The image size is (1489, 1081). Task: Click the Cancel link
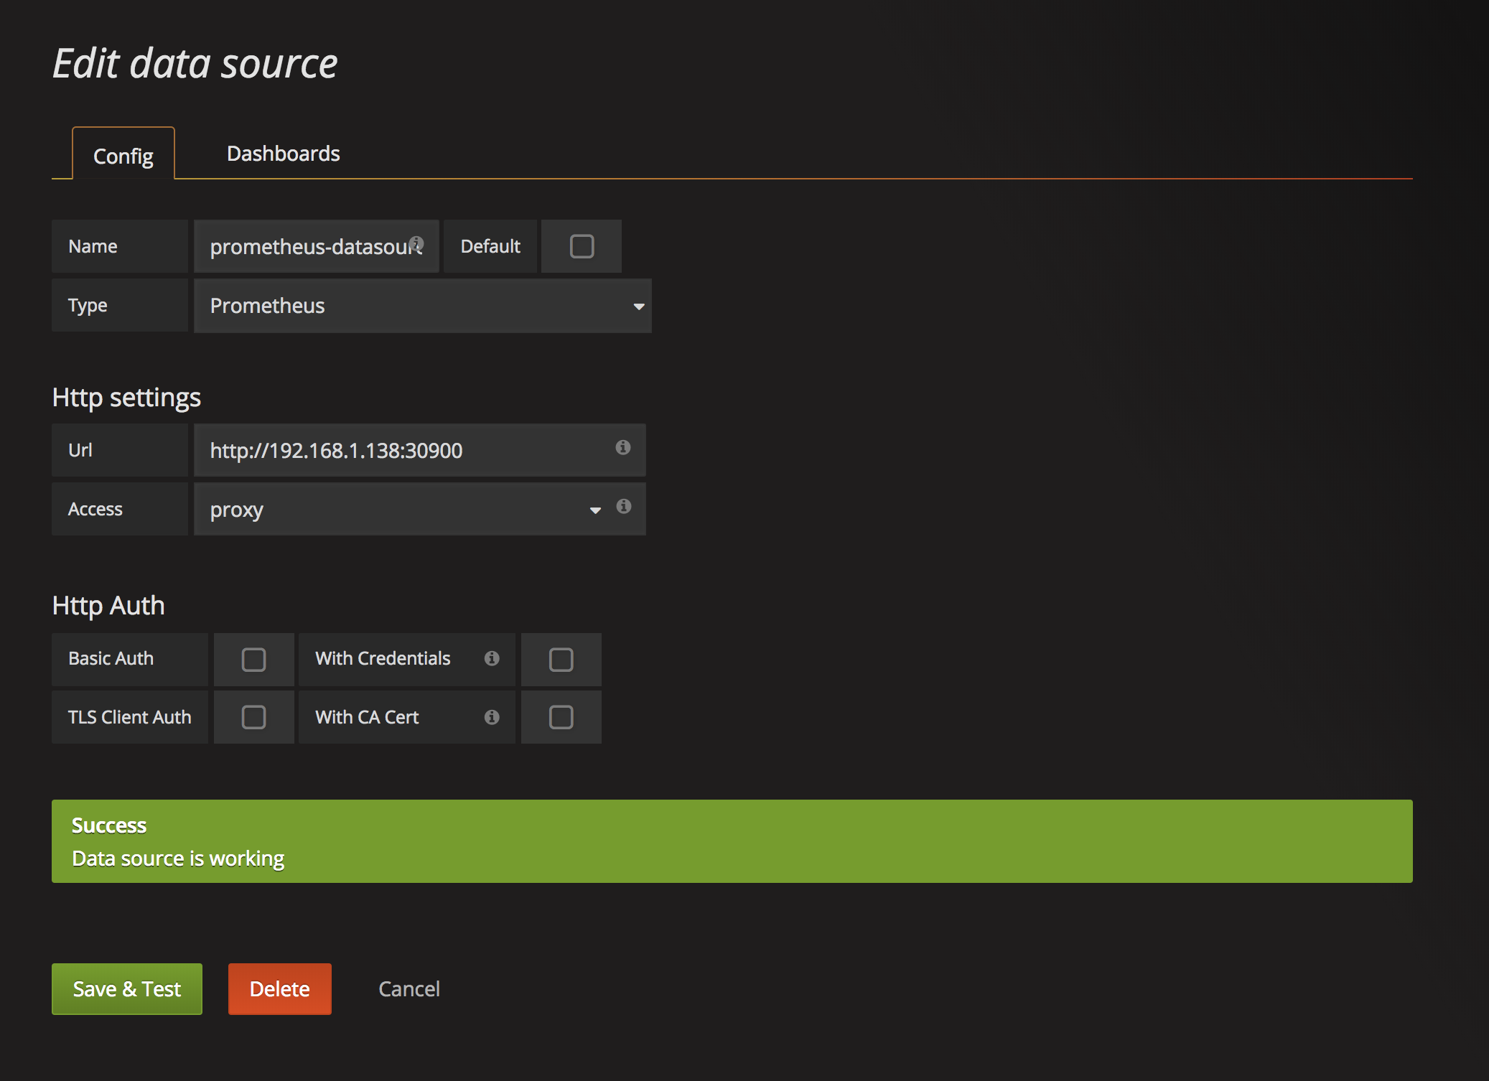tap(409, 989)
